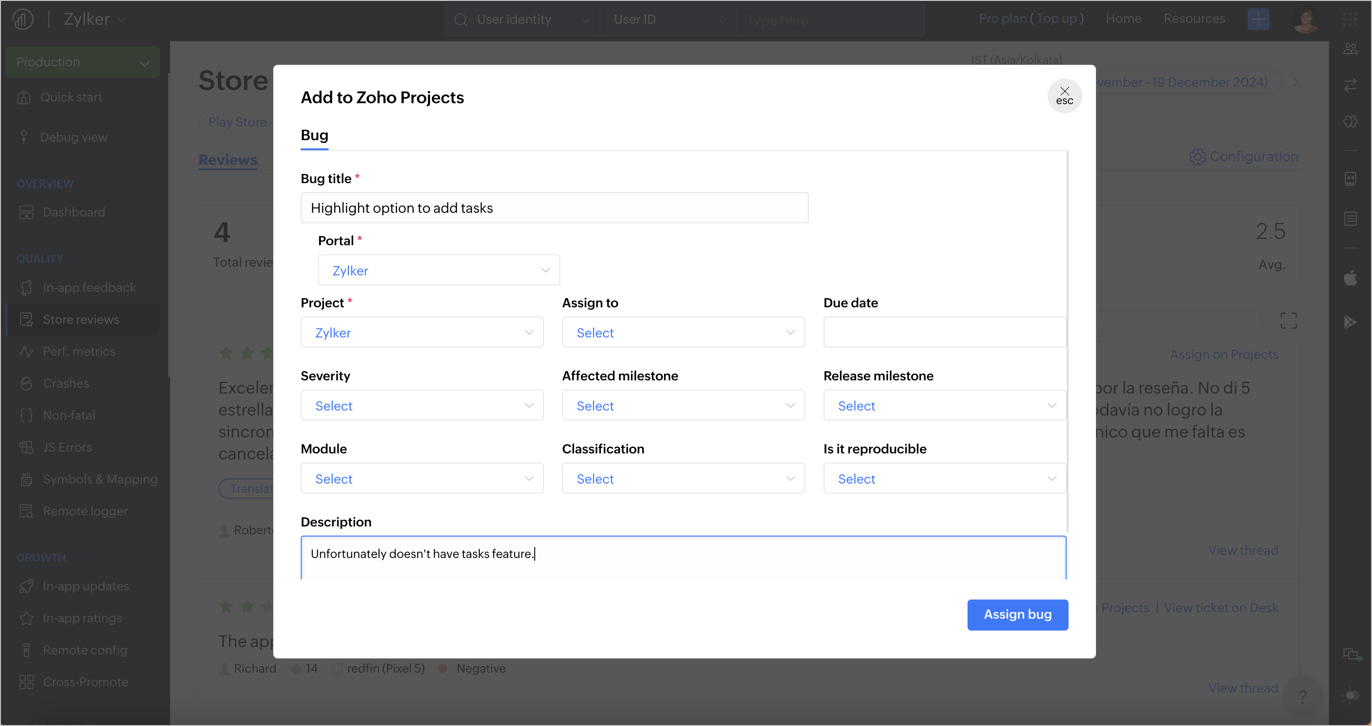This screenshot has height=726, width=1372.
Task: Open the Portal dropdown showing Zylker
Action: 438,270
